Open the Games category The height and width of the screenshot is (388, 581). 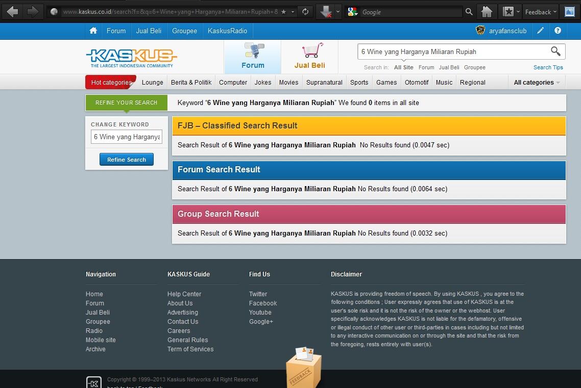(386, 83)
